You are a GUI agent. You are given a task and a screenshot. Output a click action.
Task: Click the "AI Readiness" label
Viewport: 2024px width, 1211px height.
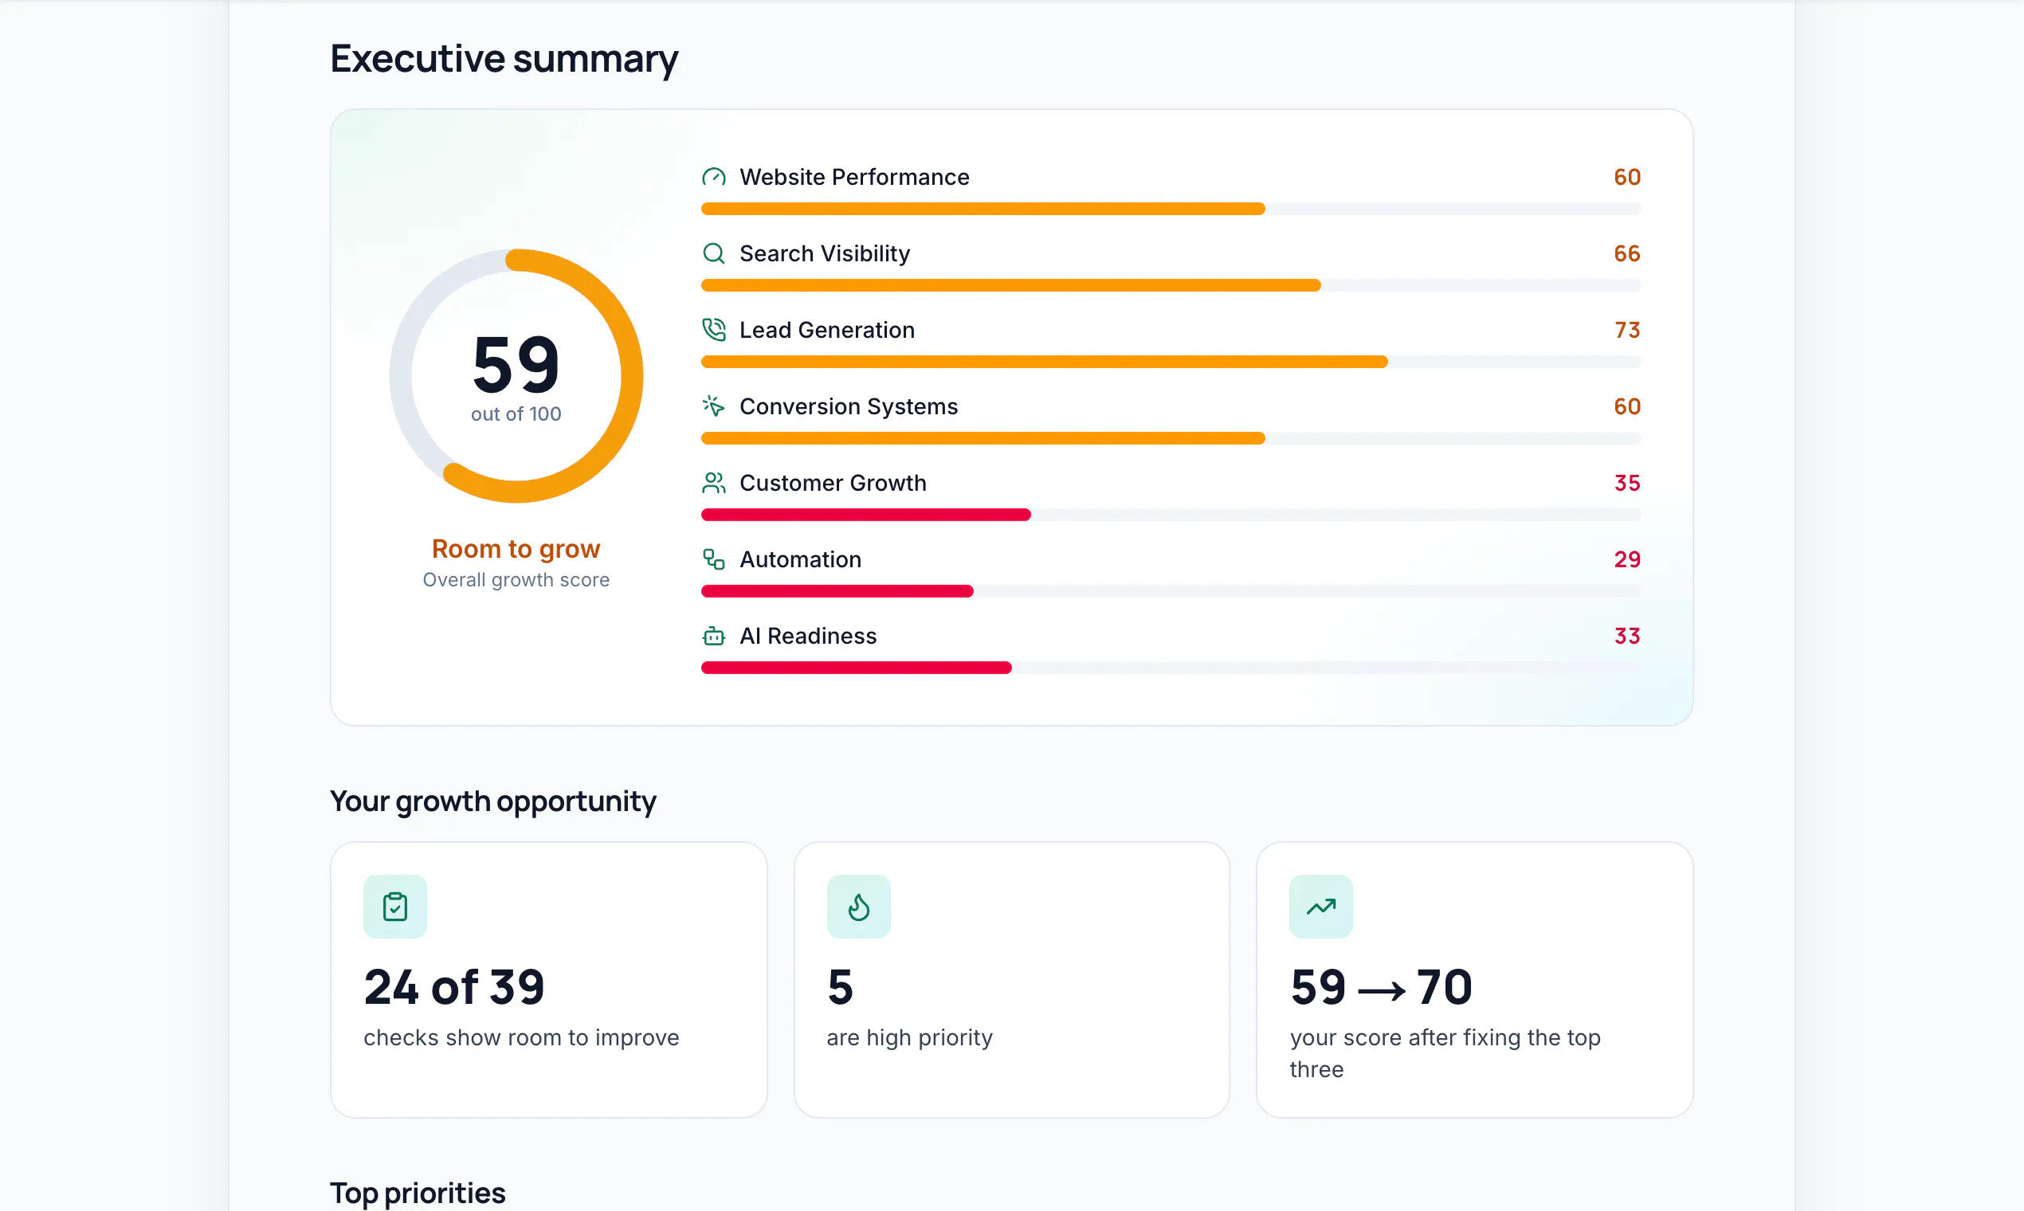point(808,636)
